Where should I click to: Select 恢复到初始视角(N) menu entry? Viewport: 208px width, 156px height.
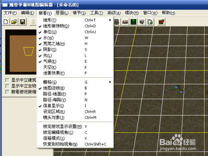75,144
